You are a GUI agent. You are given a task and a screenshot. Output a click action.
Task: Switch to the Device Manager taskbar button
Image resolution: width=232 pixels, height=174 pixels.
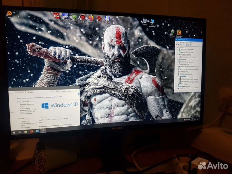pos(43,130)
